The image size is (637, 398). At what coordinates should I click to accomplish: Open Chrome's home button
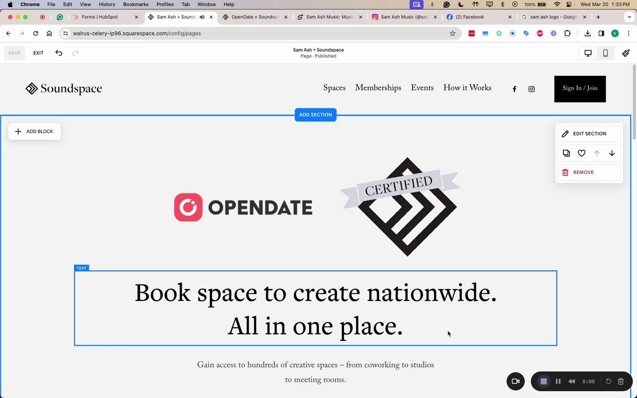[x=49, y=33]
